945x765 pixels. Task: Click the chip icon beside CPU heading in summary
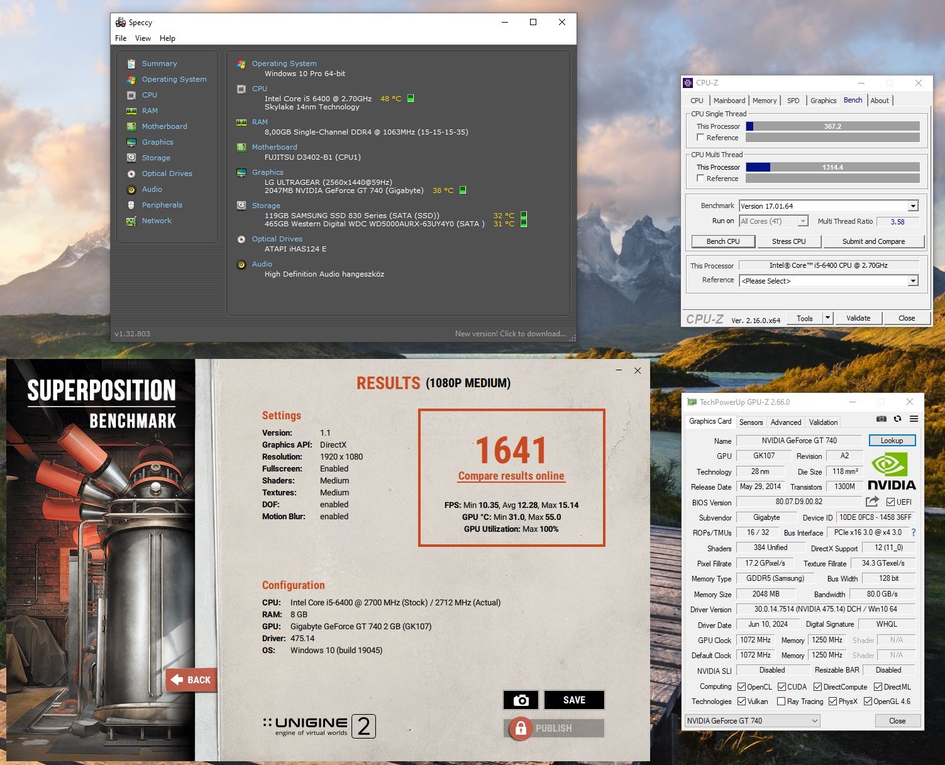(x=241, y=89)
